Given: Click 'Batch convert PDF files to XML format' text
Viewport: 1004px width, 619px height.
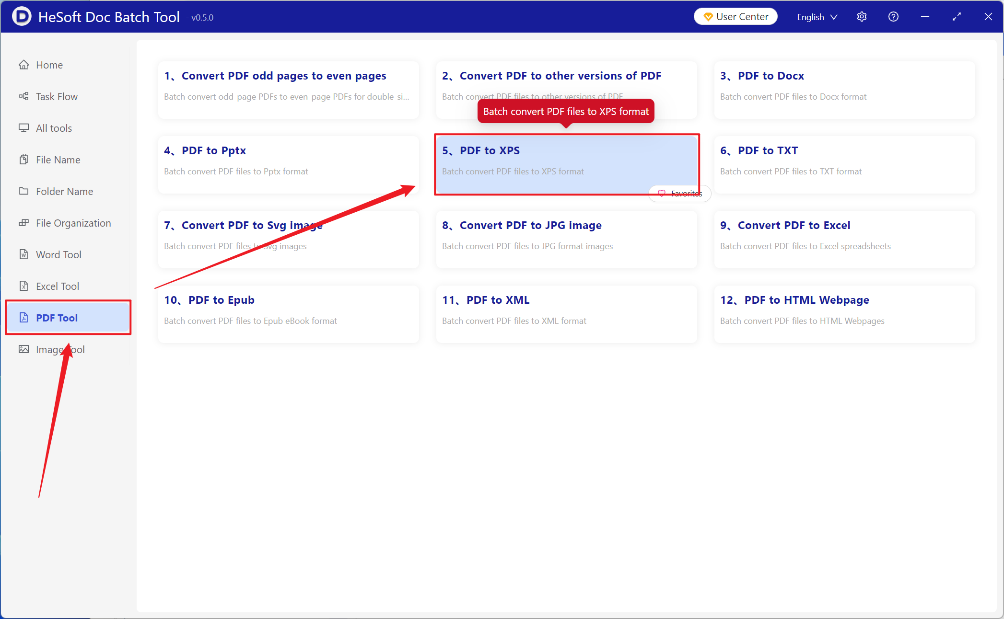Looking at the screenshot, I should pos(514,321).
